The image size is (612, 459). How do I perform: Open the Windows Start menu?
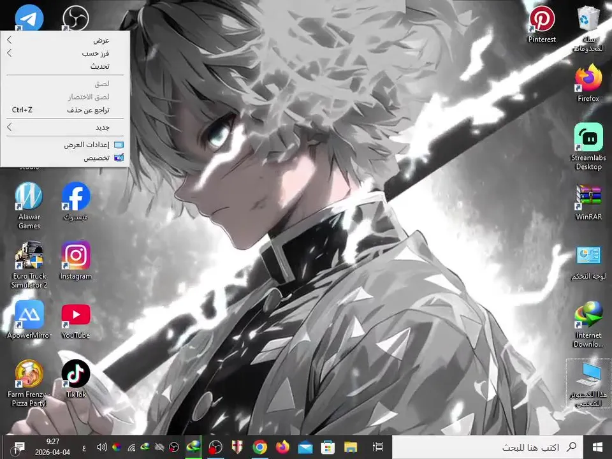click(597, 448)
